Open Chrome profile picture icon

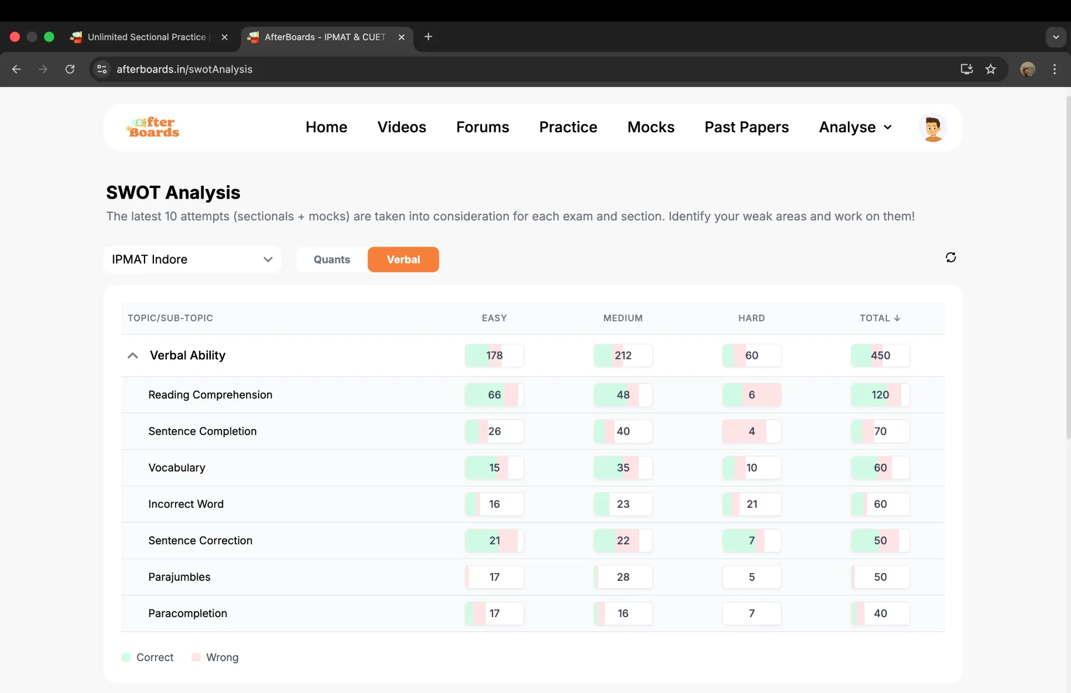coord(1027,69)
